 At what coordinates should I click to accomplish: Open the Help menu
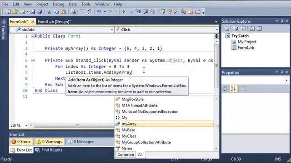click(x=118, y=4)
